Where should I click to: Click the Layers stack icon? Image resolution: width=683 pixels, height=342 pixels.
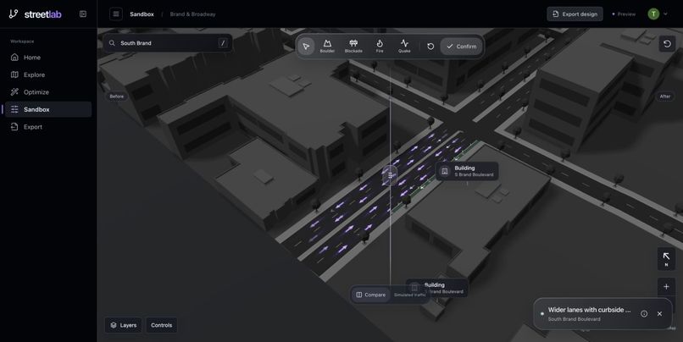[114, 325]
